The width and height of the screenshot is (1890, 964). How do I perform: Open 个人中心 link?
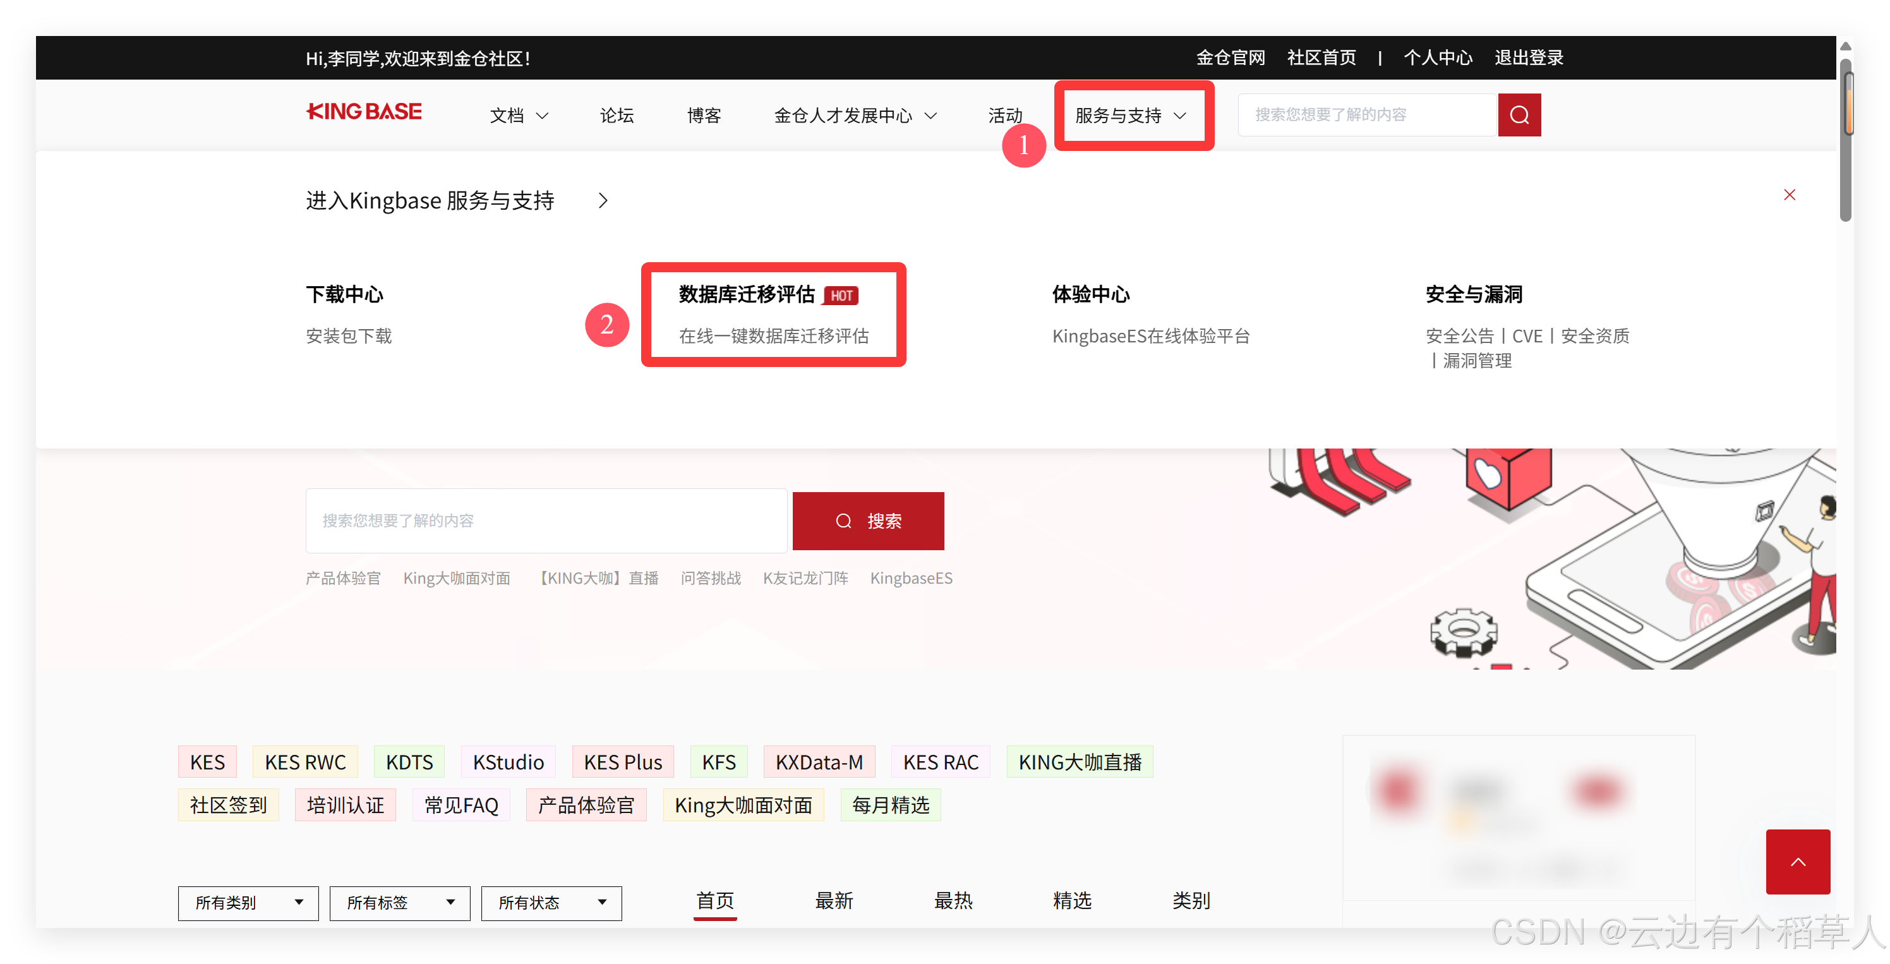tap(1438, 58)
